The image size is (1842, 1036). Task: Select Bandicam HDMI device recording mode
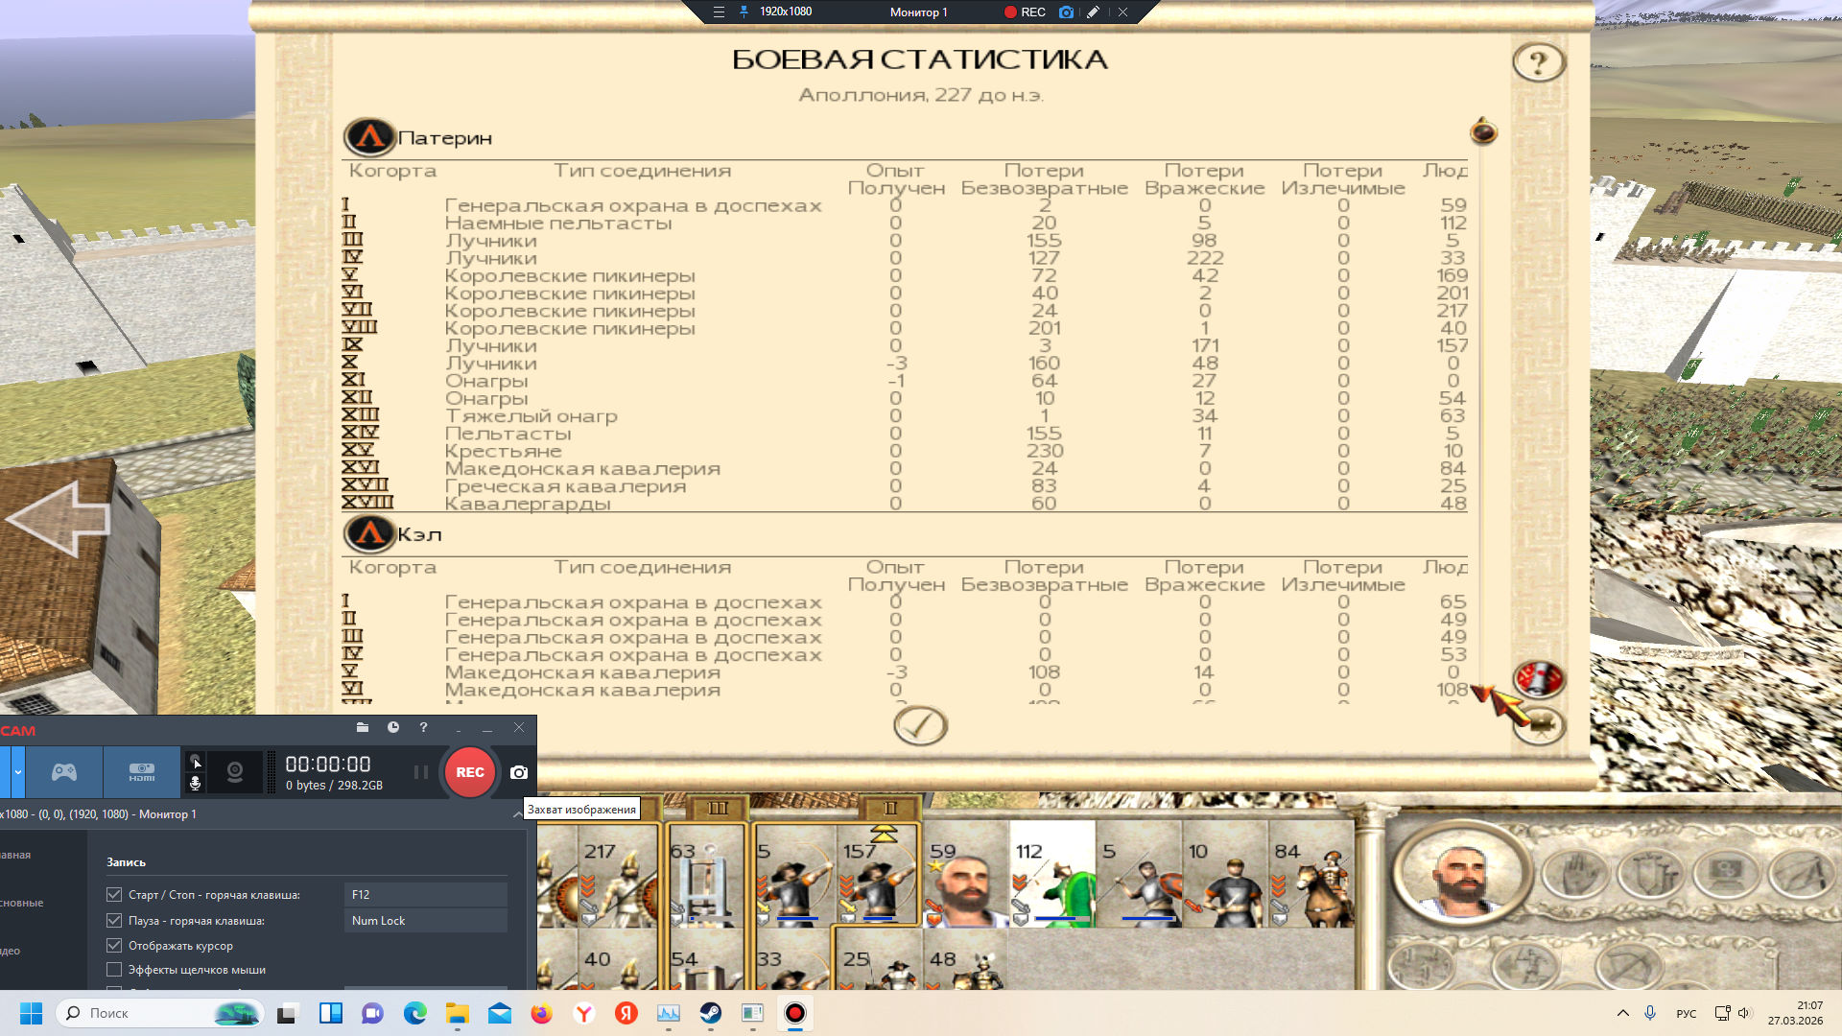[142, 771]
